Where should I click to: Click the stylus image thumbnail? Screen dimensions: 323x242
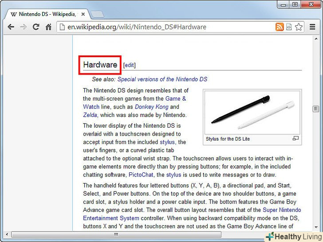point(252,113)
